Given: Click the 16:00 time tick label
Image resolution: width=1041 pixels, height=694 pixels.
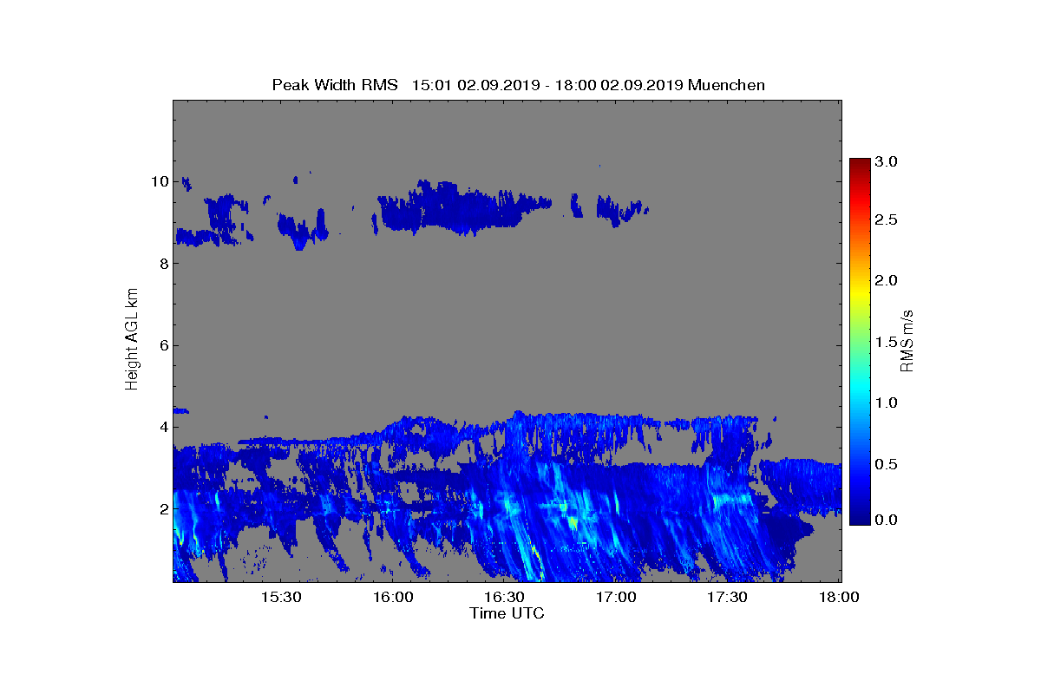Looking at the screenshot, I should pyautogui.click(x=394, y=597).
